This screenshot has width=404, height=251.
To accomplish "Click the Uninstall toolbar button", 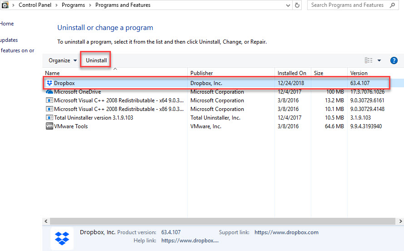I will [x=96, y=60].
